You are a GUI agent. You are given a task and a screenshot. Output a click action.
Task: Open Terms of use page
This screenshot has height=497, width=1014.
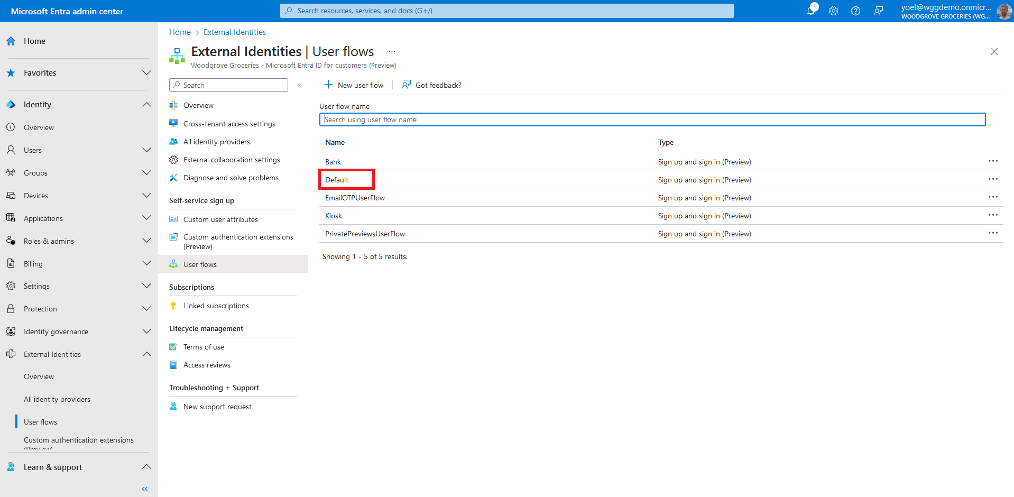pyautogui.click(x=204, y=347)
